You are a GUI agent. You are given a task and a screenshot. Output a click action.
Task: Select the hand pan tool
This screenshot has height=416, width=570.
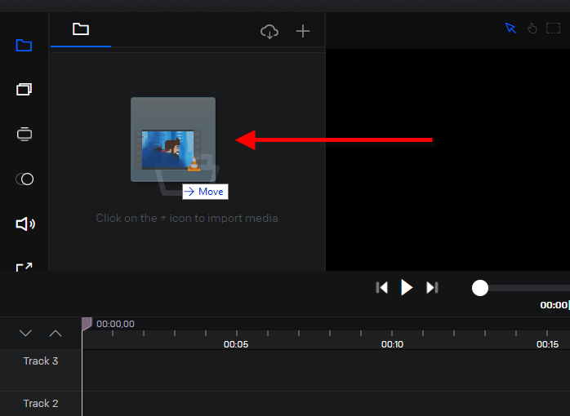pos(532,28)
